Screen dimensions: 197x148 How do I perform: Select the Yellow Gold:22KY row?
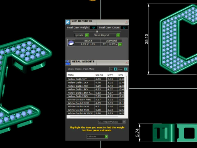[96, 96]
